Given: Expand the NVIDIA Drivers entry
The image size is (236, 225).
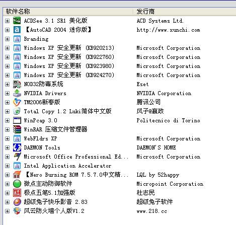Looking at the screenshot, I should (x=7, y=93).
